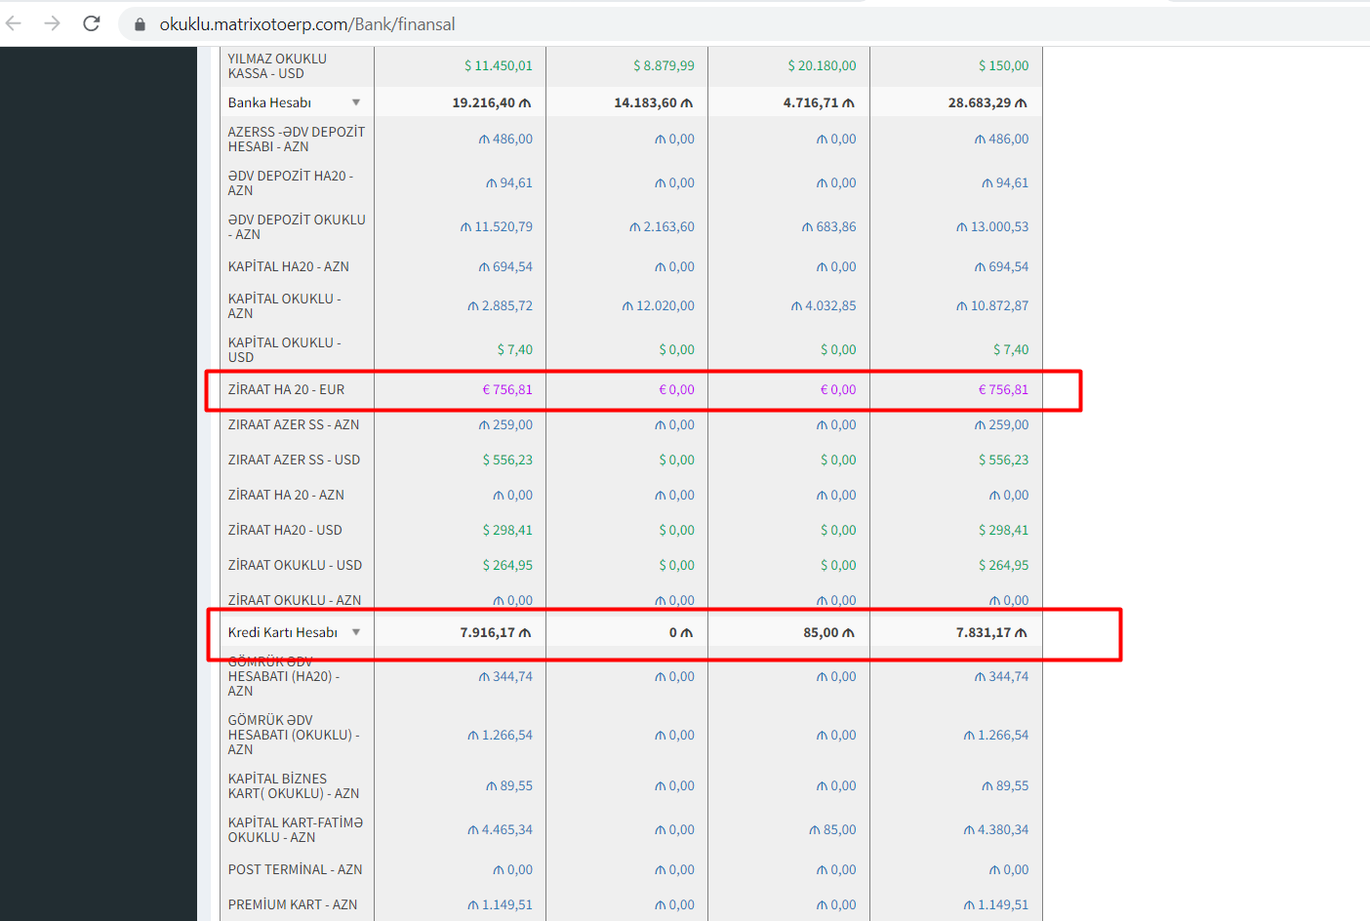Reload the page with refresh icon

pos(92,23)
